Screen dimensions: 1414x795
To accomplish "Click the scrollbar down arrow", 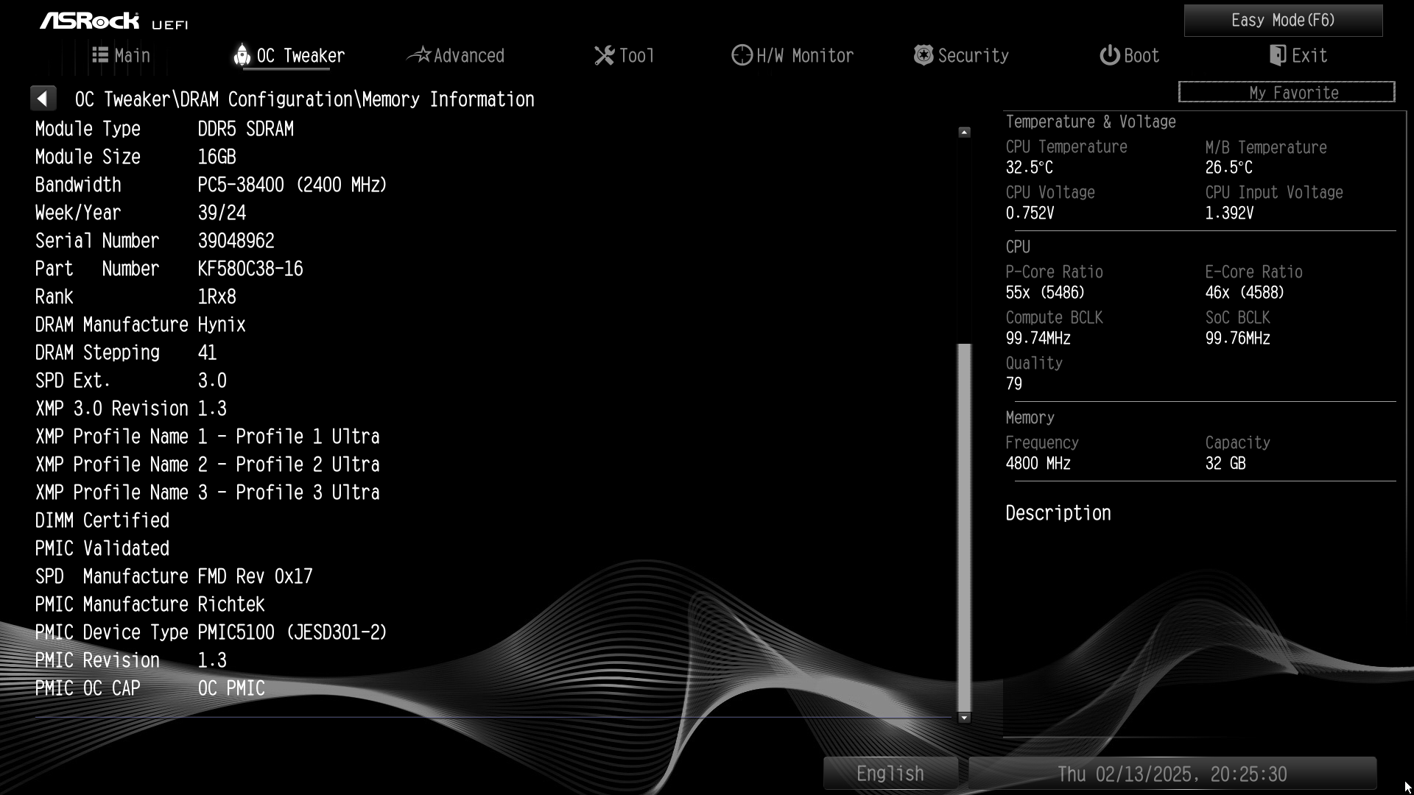I will 964,717.
